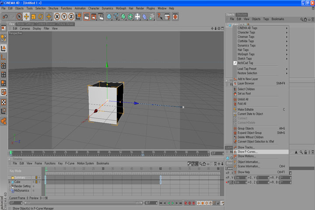The height and width of the screenshot is (210, 315).
Task: Click the end frame 90 F field
Action: point(151,203)
